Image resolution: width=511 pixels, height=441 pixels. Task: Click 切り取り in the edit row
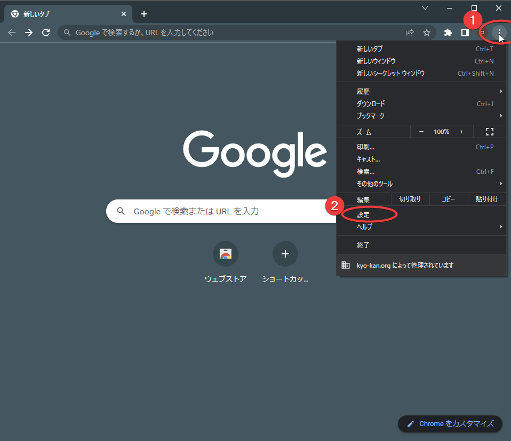click(410, 199)
